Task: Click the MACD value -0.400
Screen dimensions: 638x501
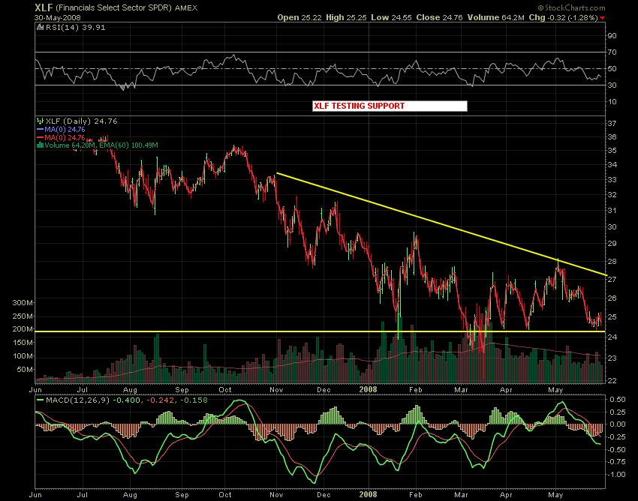Action: click(127, 400)
